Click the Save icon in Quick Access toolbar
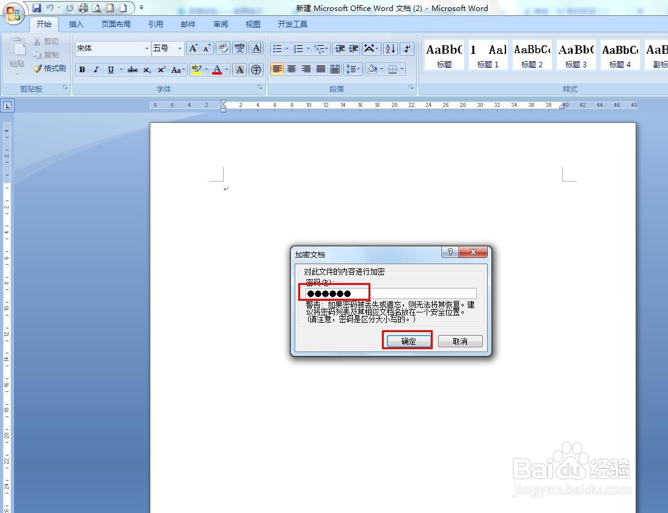This screenshot has height=513, width=668. [x=37, y=8]
